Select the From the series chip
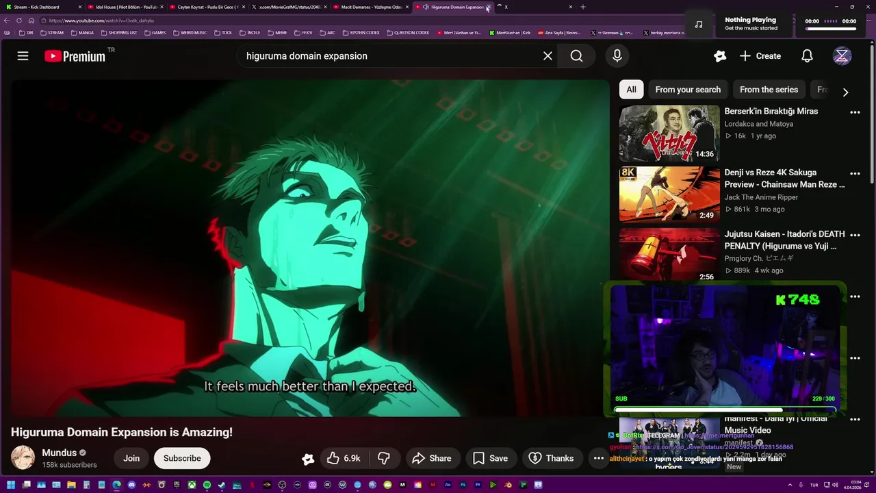This screenshot has width=876, height=493. coord(769,90)
